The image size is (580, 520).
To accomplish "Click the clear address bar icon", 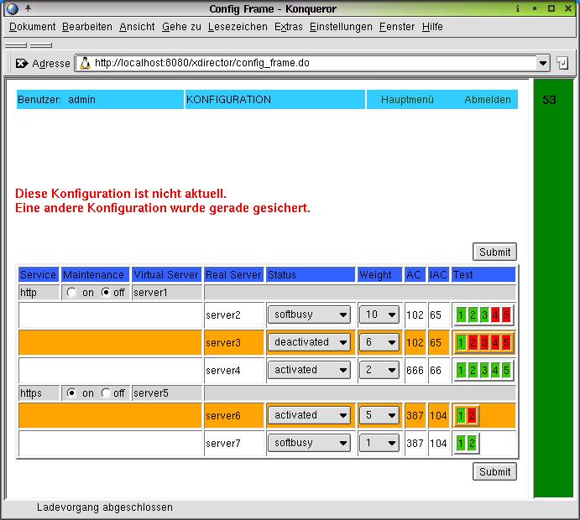I will [22, 63].
